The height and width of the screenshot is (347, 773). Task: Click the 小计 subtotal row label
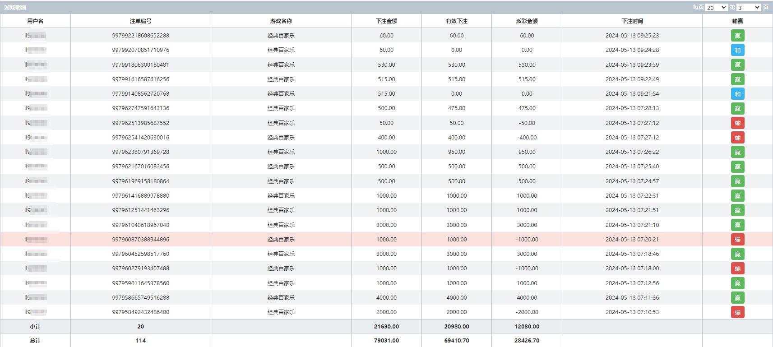[x=35, y=327]
